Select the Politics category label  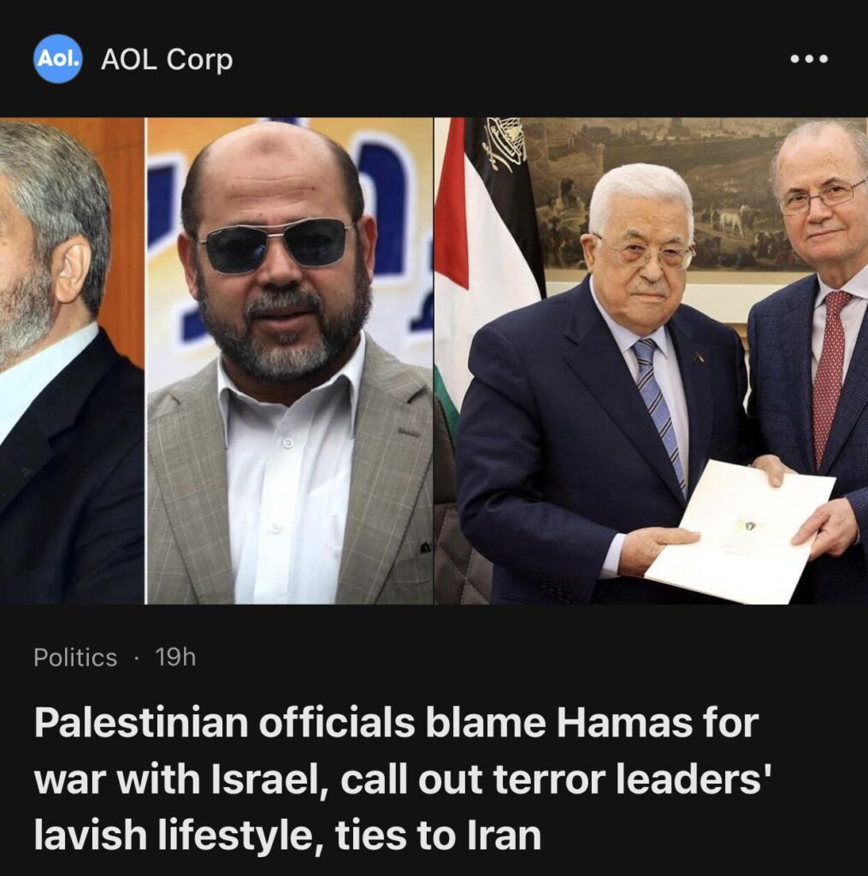pyautogui.click(x=75, y=657)
